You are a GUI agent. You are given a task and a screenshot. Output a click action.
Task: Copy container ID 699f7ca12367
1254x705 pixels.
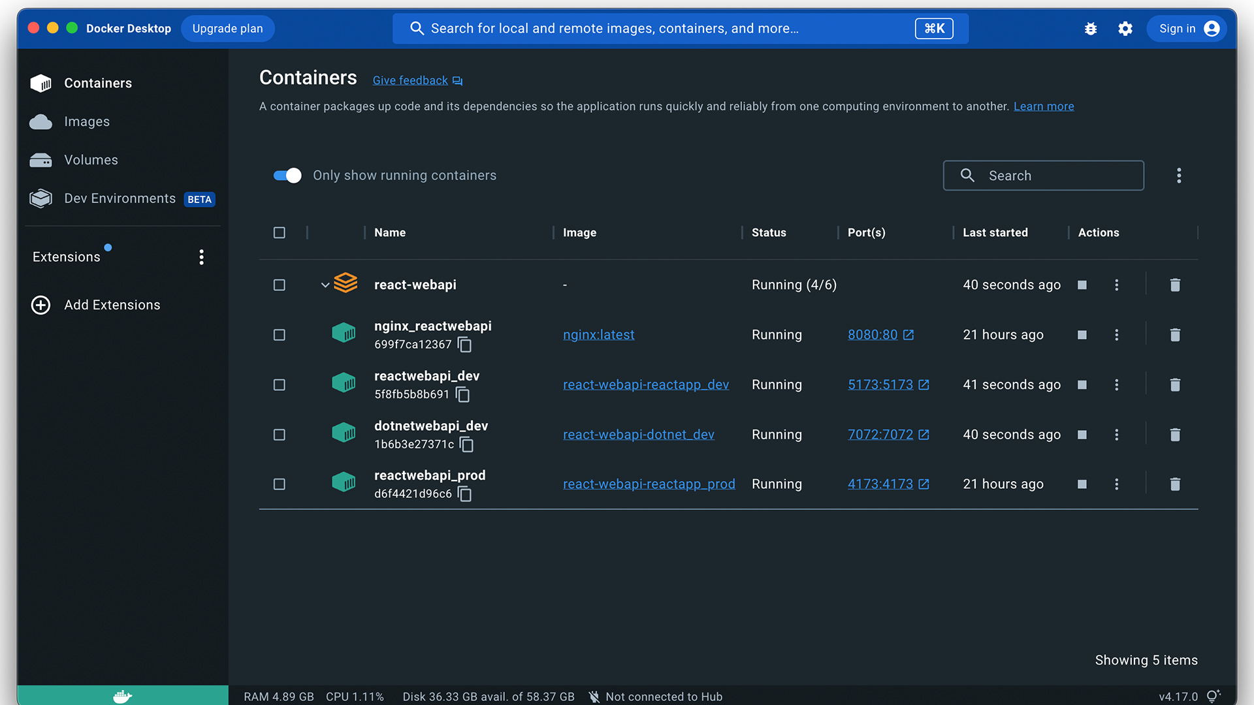pyautogui.click(x=465, y=345)
